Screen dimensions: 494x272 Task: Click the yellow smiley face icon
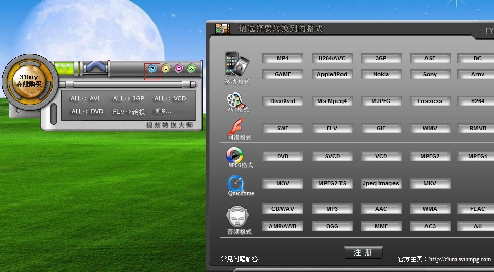pos(166,68)
